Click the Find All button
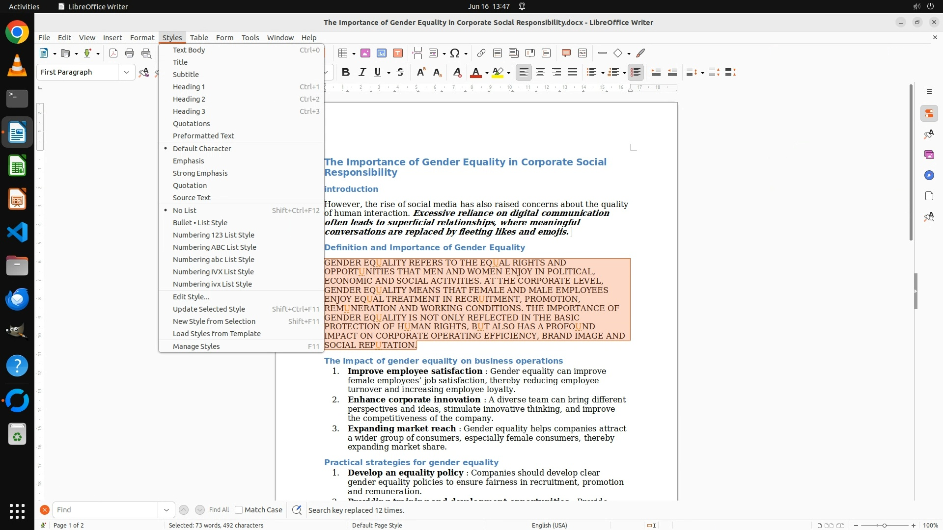This screenshot has width=943, height=530. coord(219,510)
